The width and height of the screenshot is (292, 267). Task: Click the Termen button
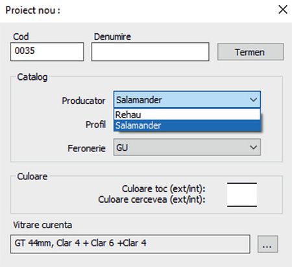click(x=250, y=52)
